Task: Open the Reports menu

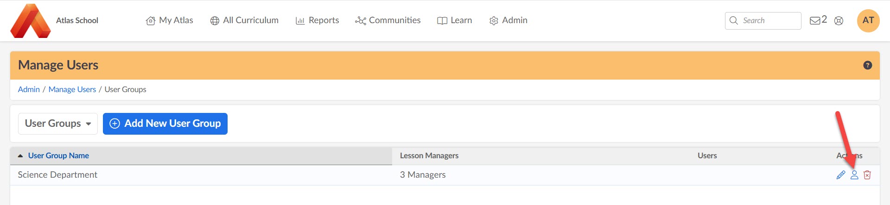Action: [318, 20]
